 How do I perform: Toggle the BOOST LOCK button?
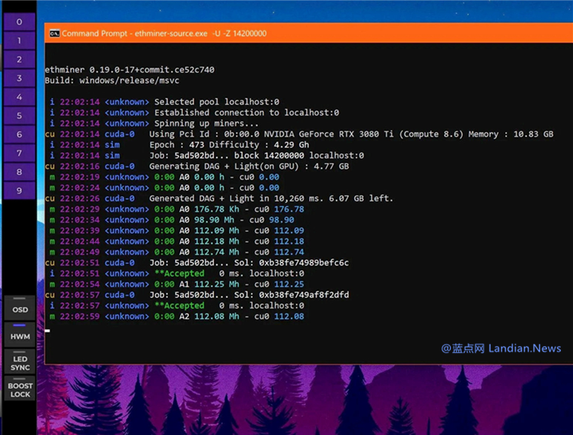point(20,388)
